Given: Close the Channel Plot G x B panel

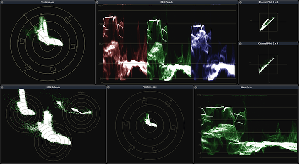Looking at the screenshot, I should [x=240, y=2].
